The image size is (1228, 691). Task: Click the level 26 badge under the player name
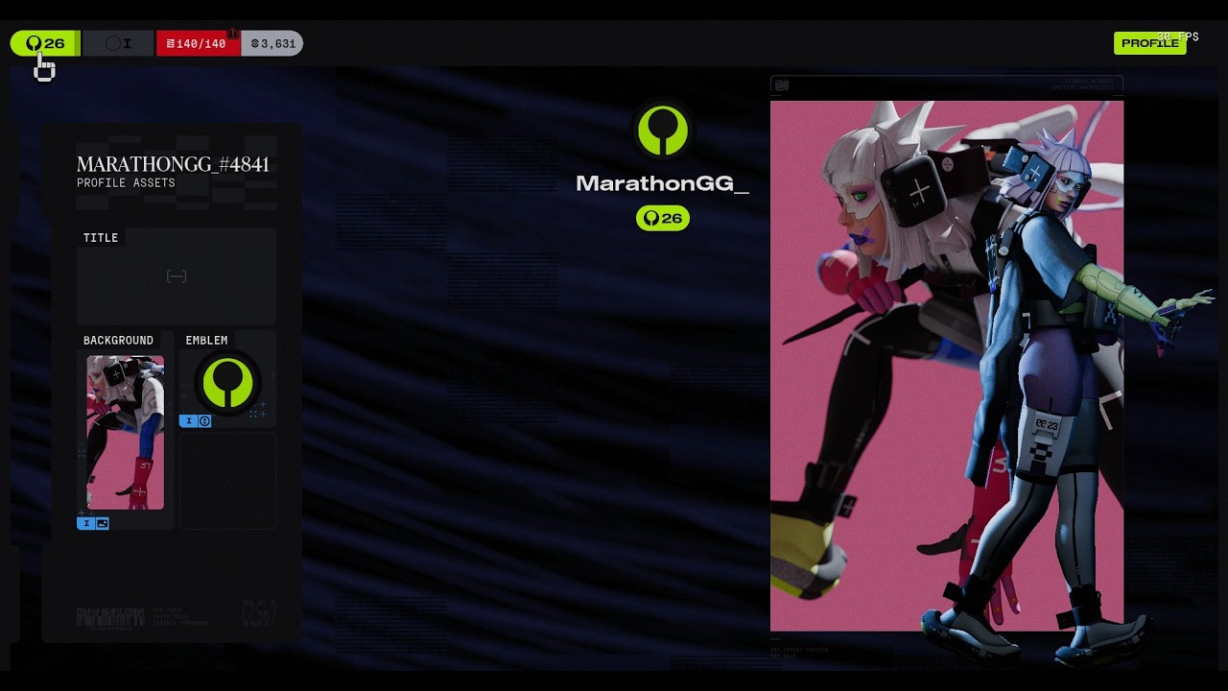(663, 218)
